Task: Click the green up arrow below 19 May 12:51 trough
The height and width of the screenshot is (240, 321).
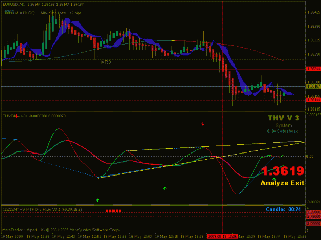Action: click(98, 200)
